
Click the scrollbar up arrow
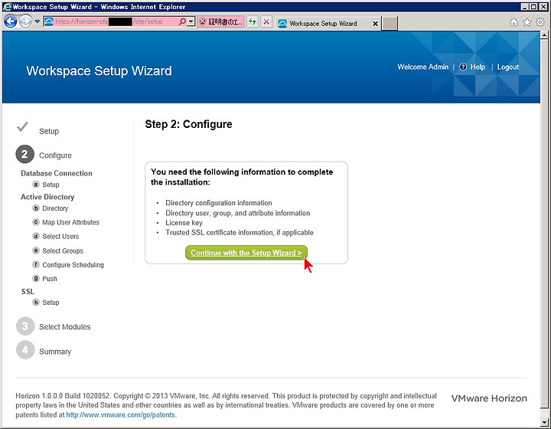point(544,34)
